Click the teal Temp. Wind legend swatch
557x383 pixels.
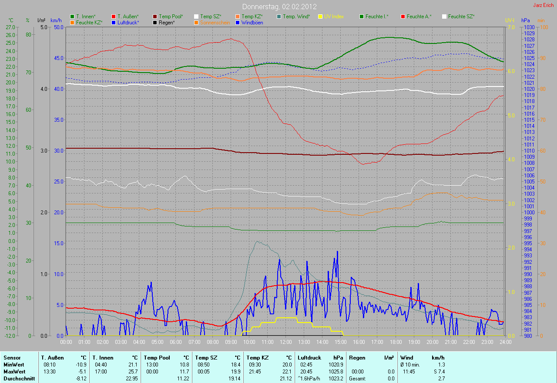click(279, 17)
